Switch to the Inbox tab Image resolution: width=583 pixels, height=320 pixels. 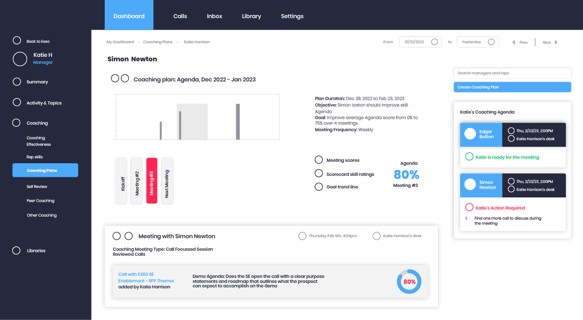coord(214,16)
